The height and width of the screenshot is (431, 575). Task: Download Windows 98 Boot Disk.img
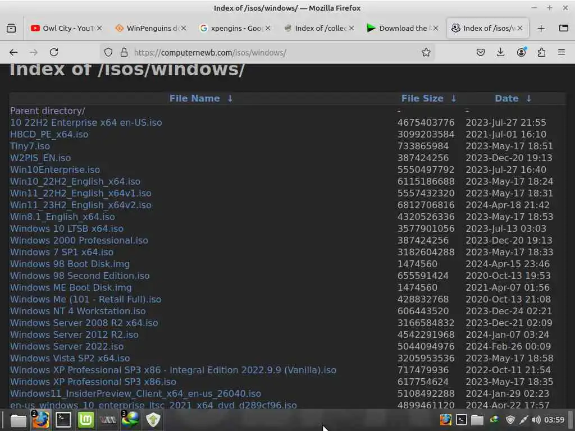click(70, 264)
